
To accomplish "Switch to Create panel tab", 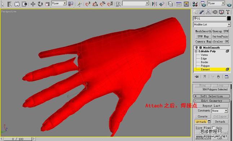I will 195,12.
